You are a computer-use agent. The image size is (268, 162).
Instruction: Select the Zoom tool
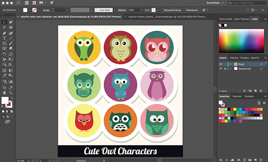click(x=11, y=93)
